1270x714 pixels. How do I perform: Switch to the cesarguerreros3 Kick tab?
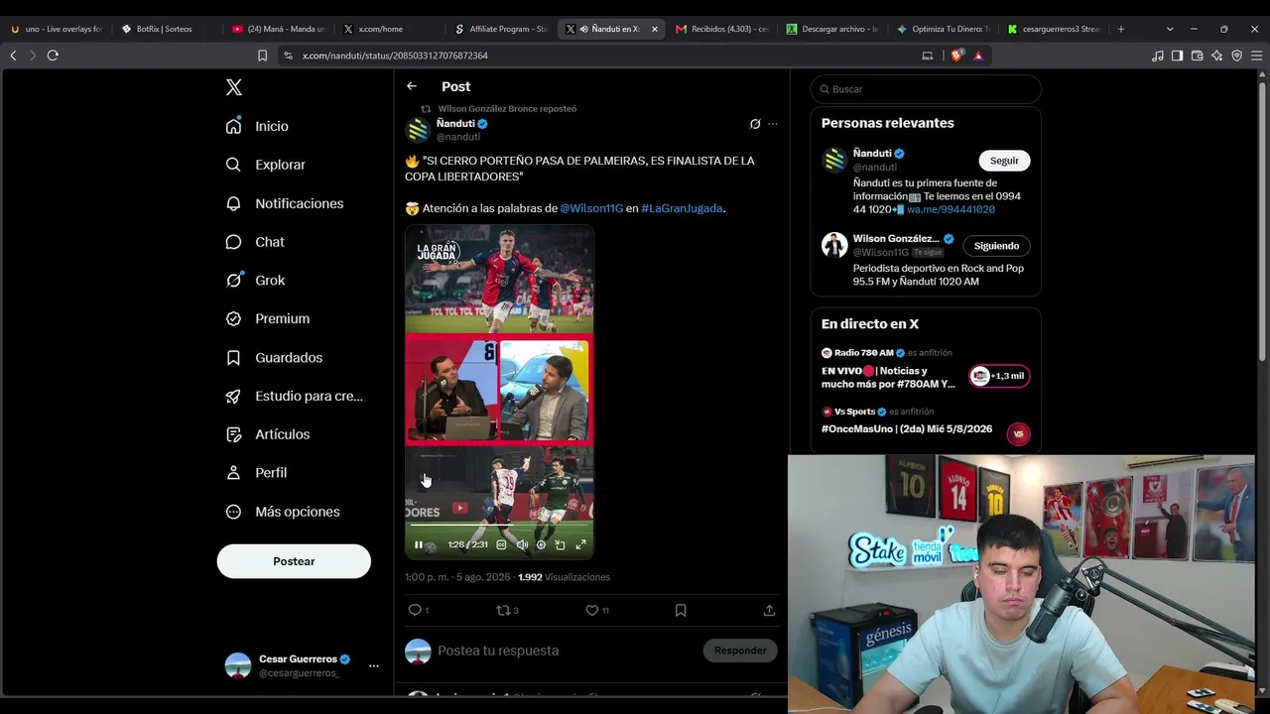[x=1054, y=29]
